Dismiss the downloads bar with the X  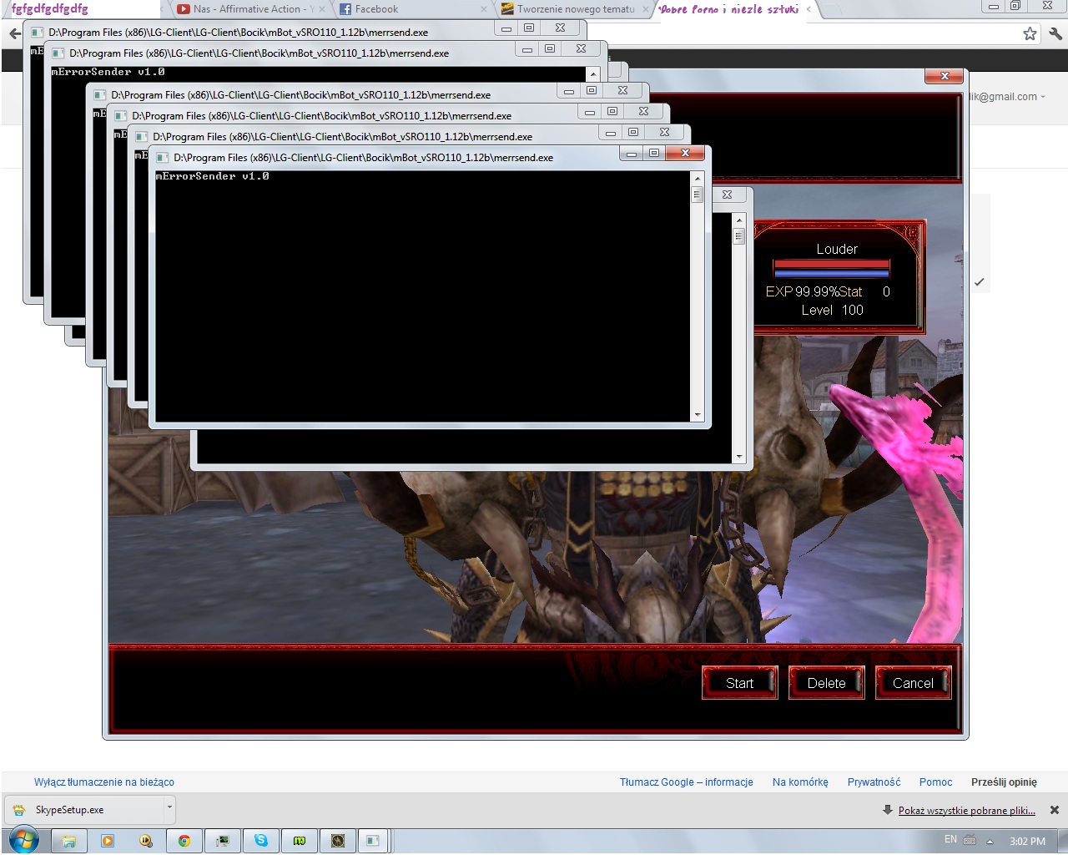pyautogui.click(x=1055, y=810)
